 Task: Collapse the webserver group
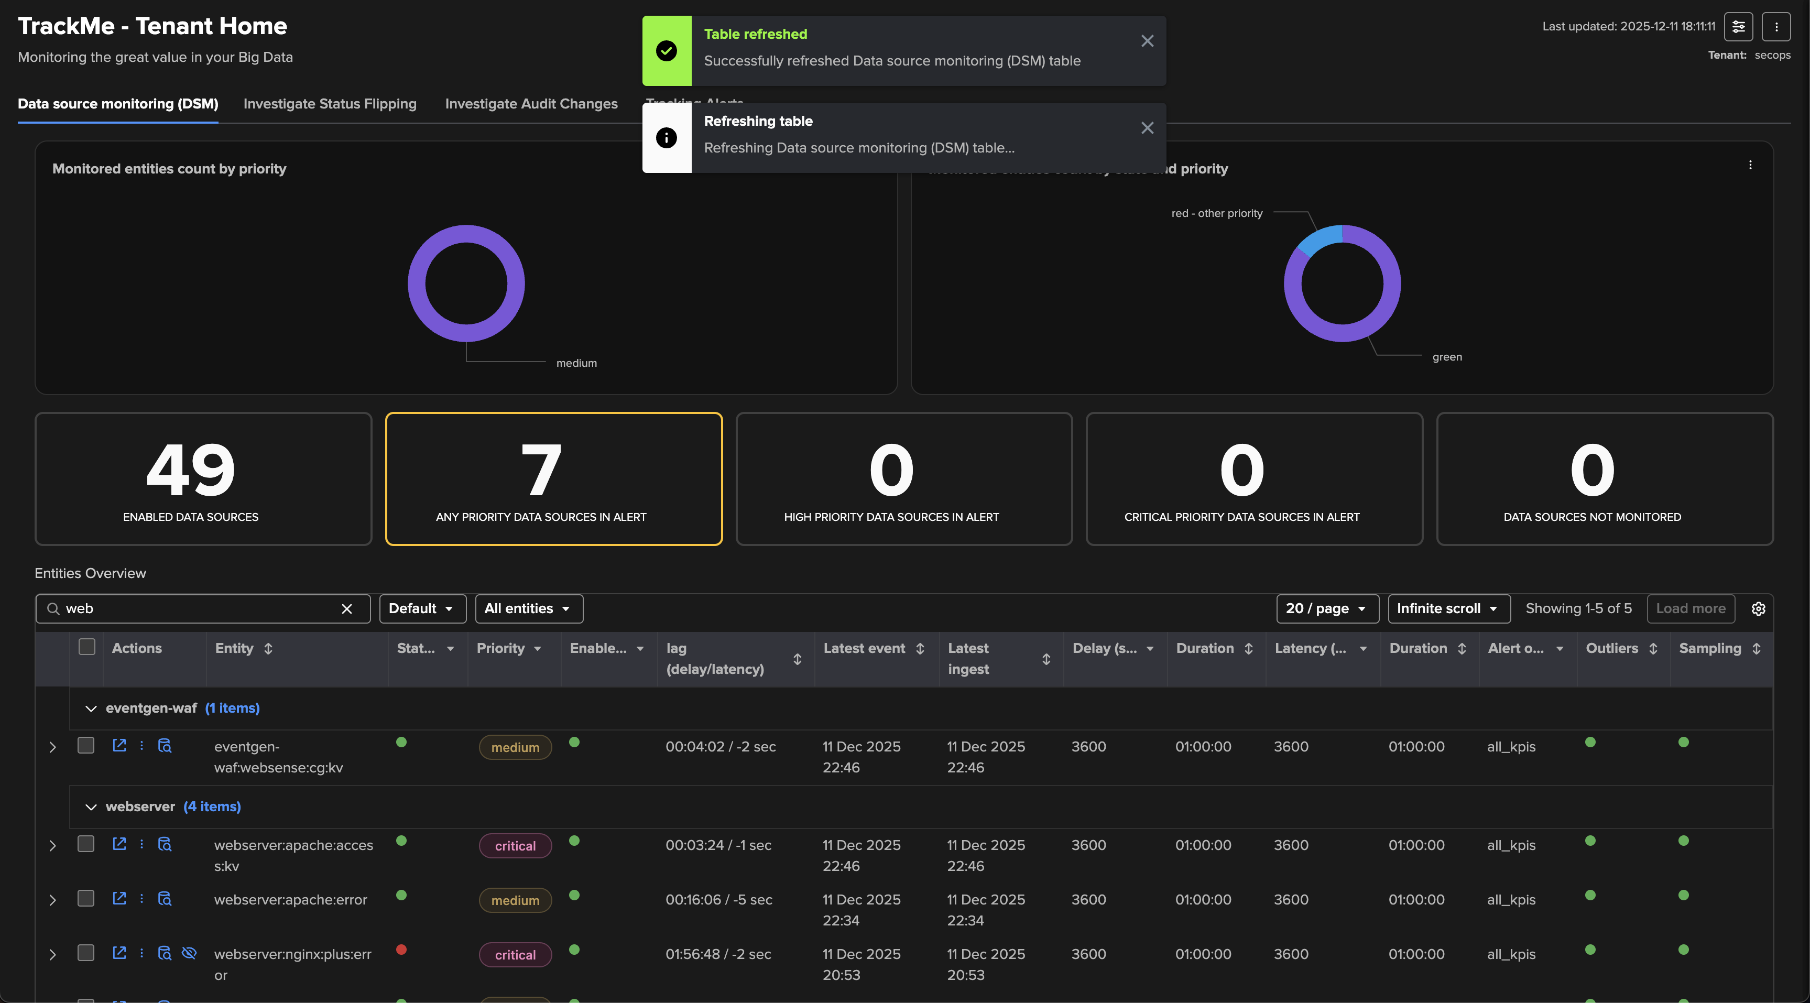click(x=91, y=807)
